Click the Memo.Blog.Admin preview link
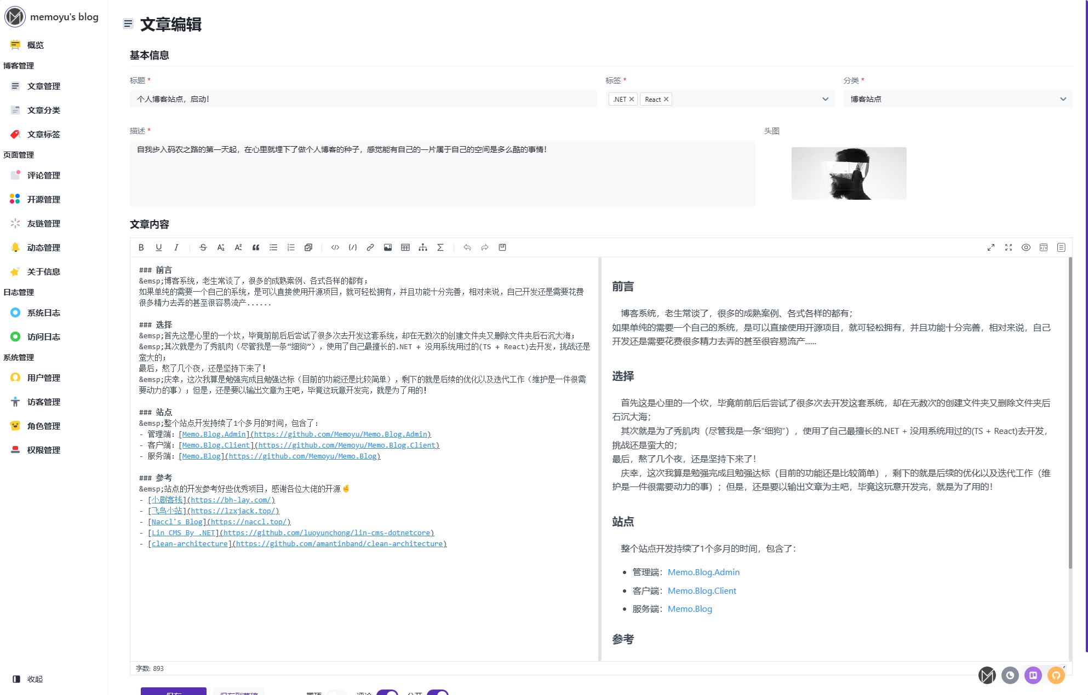The image size is (1088, 695). point(703,572)
